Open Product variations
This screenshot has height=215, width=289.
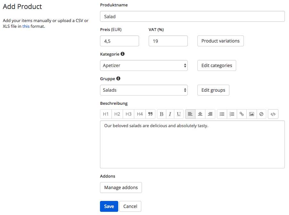click(220, 41)
